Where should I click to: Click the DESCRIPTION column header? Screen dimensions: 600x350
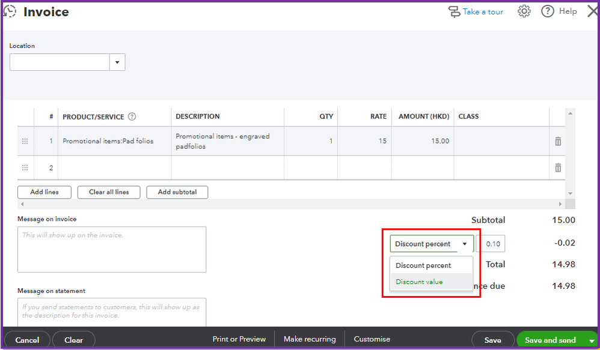click(x=197, y=116)
